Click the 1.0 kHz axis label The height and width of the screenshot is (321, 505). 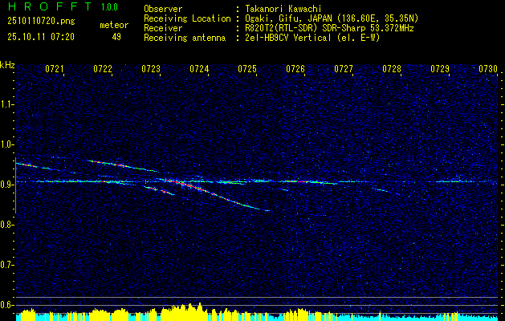click(x=7, y=144)
